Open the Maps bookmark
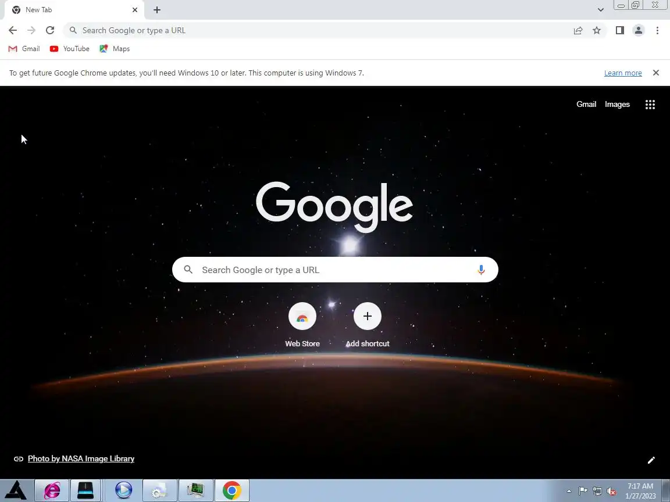 click(x=115, y=49)
